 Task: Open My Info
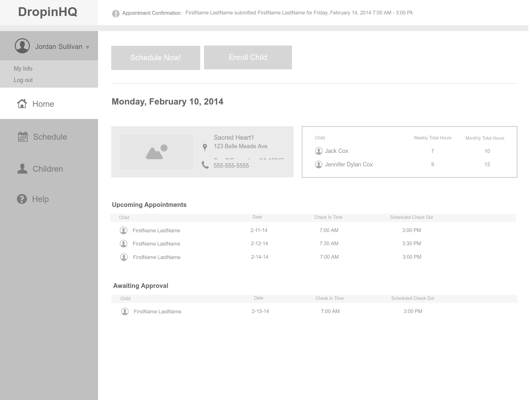click(23, 68)
